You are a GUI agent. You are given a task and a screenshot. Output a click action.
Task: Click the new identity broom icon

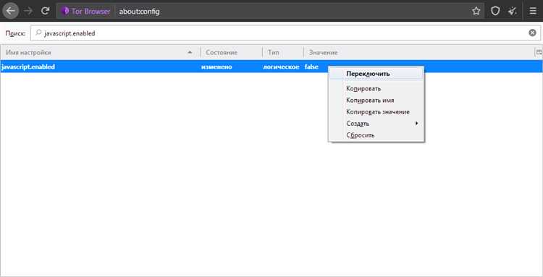(x=513, y=11)
